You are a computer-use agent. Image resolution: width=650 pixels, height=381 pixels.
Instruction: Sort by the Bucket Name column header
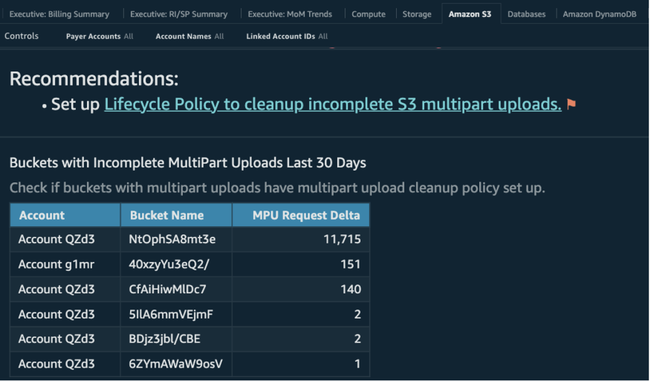[176, 215]
